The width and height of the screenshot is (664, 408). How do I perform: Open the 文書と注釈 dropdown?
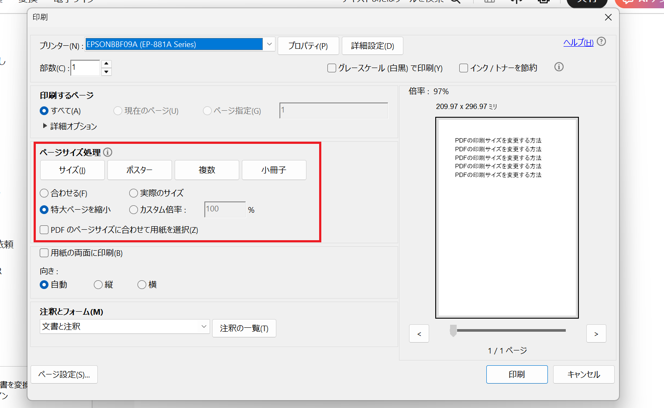tap(203, 326)
